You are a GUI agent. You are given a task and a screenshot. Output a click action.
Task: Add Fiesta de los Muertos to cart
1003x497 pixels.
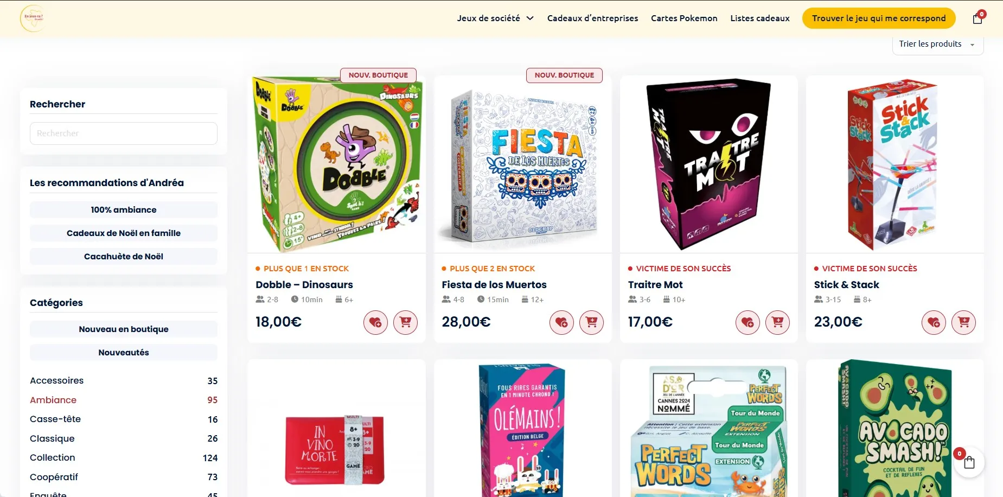[591, 323]
